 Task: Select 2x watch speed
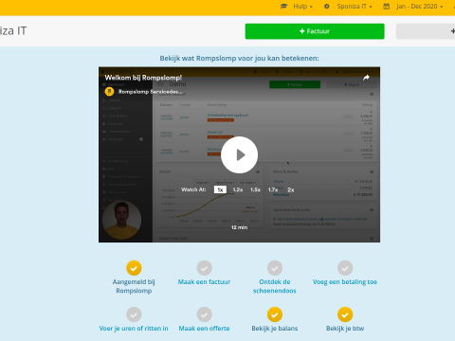291,189
